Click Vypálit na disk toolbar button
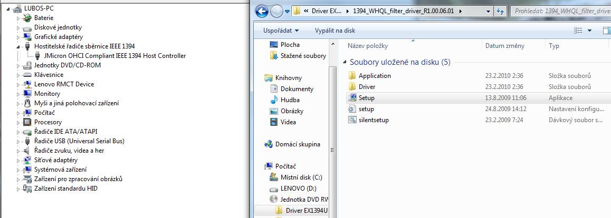The width and height of the screenshot is (611, 218). (x=335, y=31)
